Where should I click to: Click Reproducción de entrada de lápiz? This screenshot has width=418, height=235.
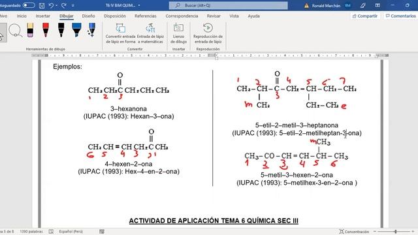click(208, 33)
